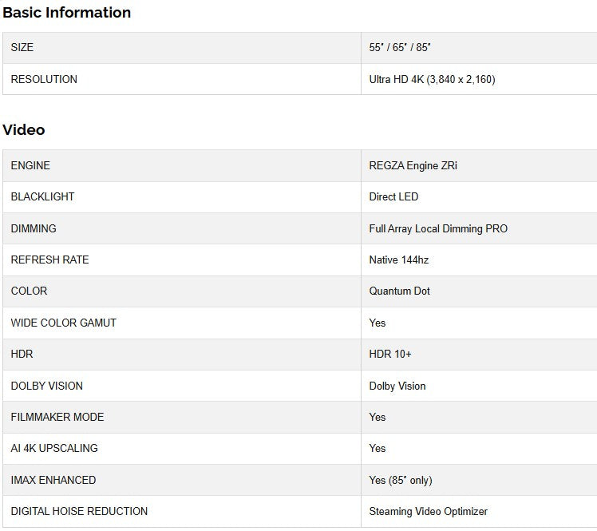This screenshot has width=597, height=531.
Task: Click the DOLBY VISION row label
Action: click(46, 386)
